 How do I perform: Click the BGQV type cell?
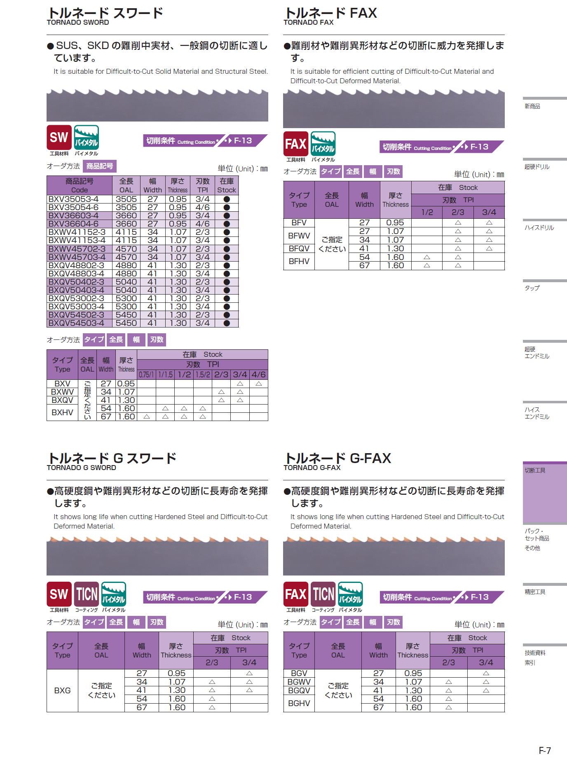(x=299, y=690)
